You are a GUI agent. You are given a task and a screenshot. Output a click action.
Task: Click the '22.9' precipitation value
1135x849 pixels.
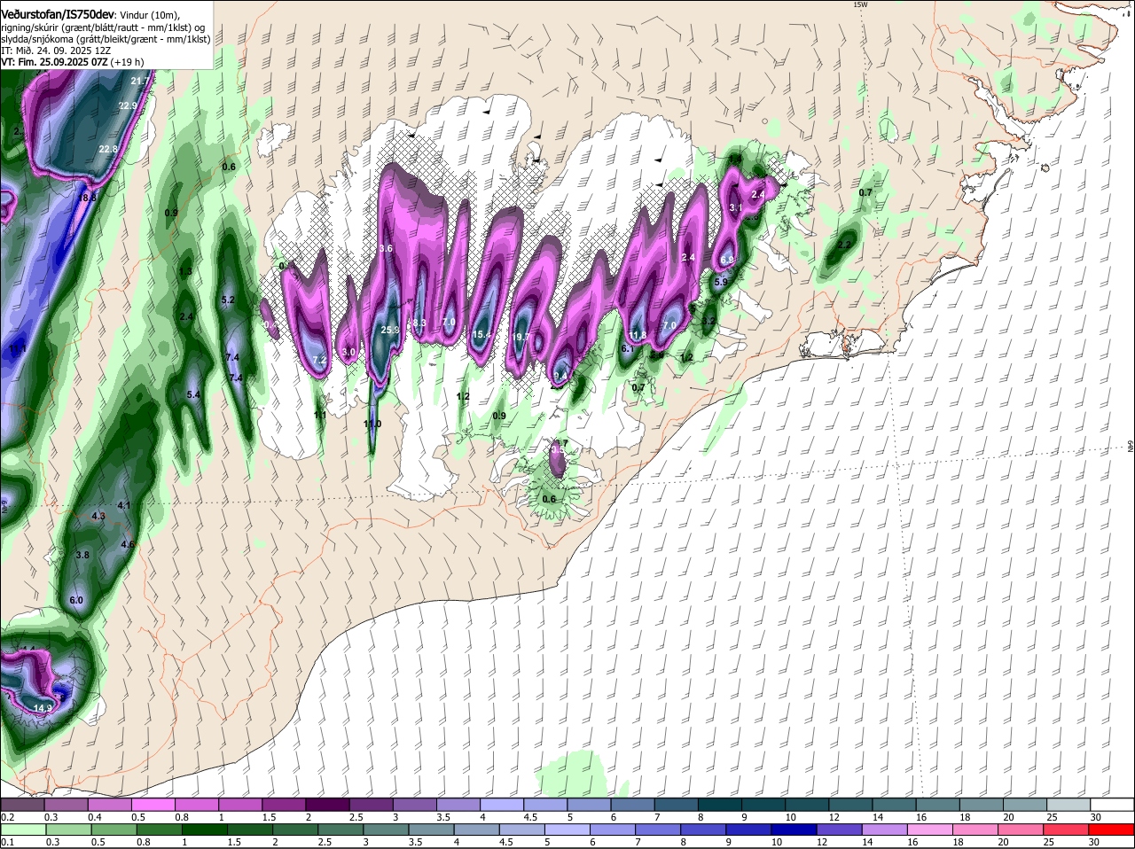click(128, 105)
